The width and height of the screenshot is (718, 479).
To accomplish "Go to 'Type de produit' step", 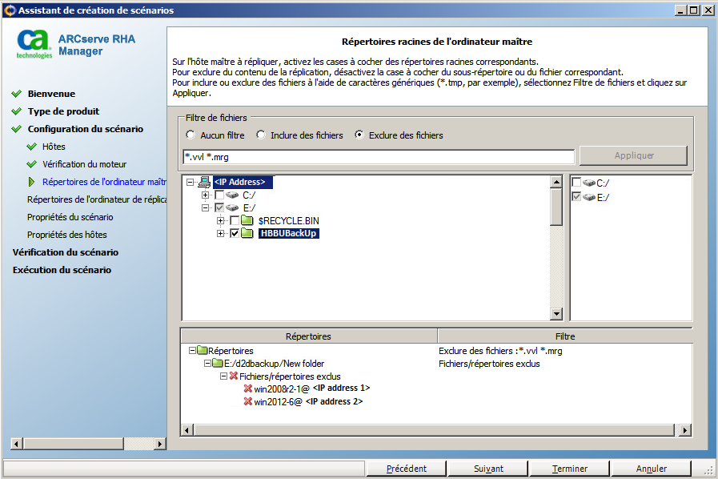I will pyautogui.click(x=63, y=111).
